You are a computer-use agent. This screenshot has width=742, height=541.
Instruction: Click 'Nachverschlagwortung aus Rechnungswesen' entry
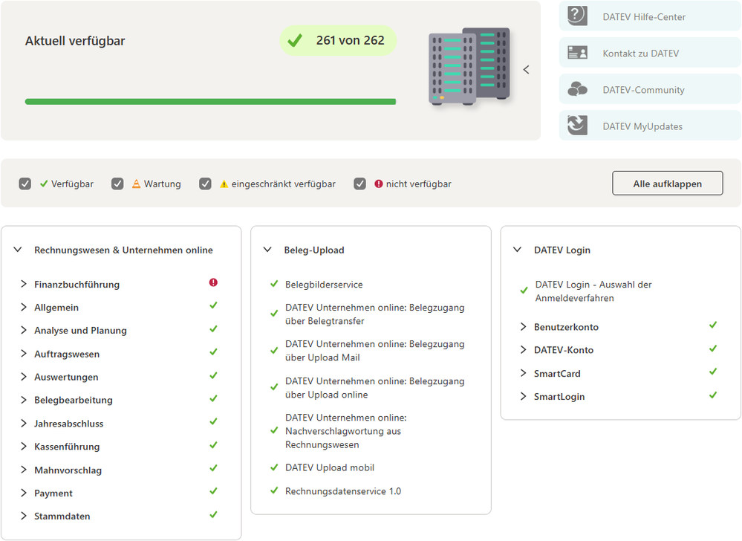(x=346, y=431)
